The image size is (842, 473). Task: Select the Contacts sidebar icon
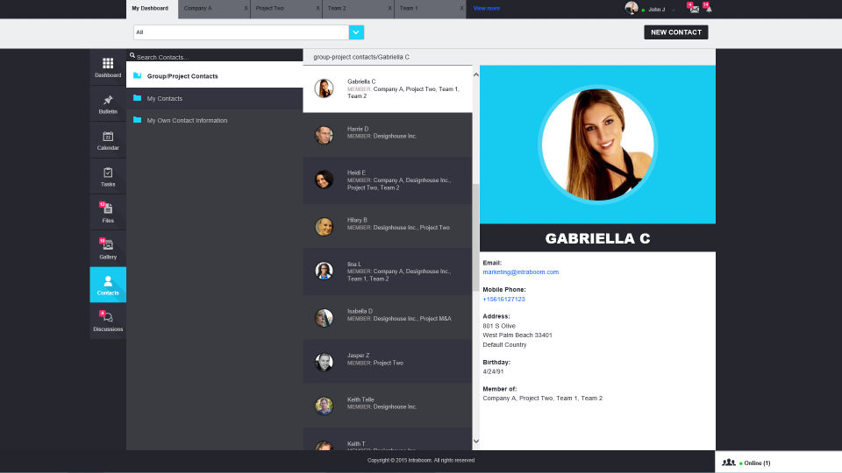tap(108, 285)
